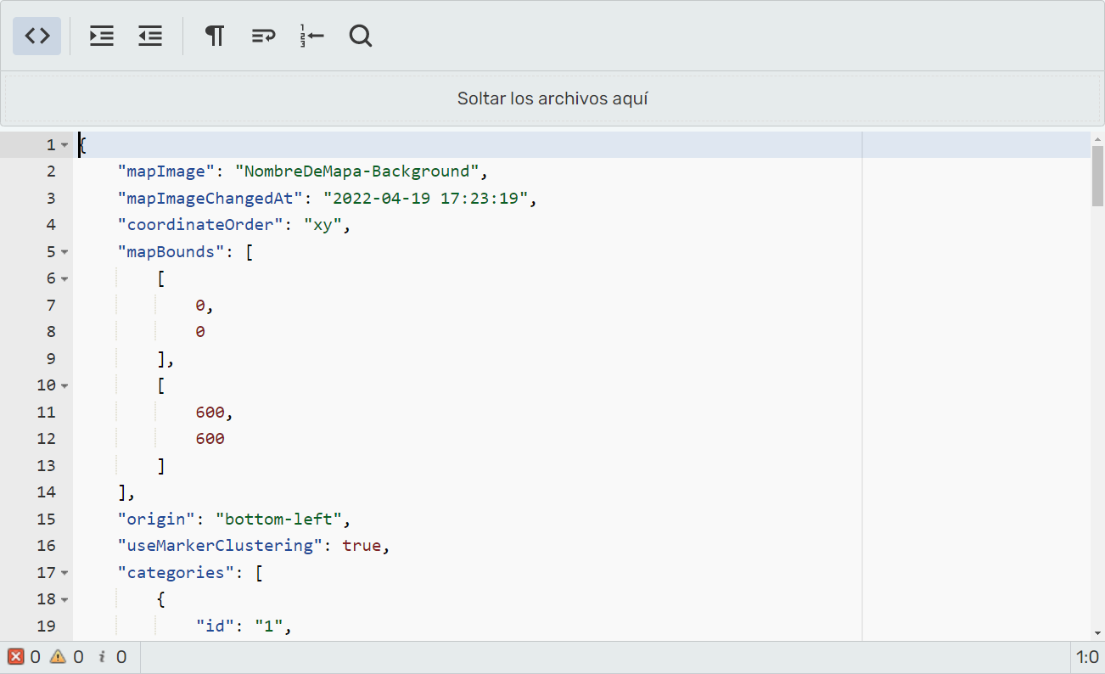Toggle invisible characters pilcrow icon
Screen dimensions: 1105x674
click(x=215, y=37)
